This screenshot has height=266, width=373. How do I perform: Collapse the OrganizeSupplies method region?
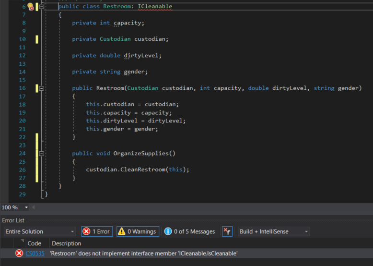(x=42, y=154)
